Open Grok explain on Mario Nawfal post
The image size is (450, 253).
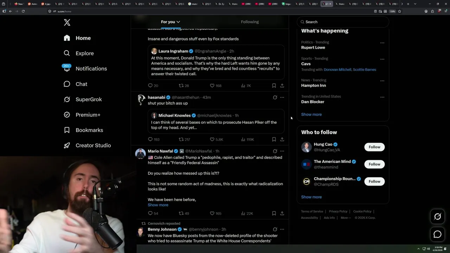(275, 151)
